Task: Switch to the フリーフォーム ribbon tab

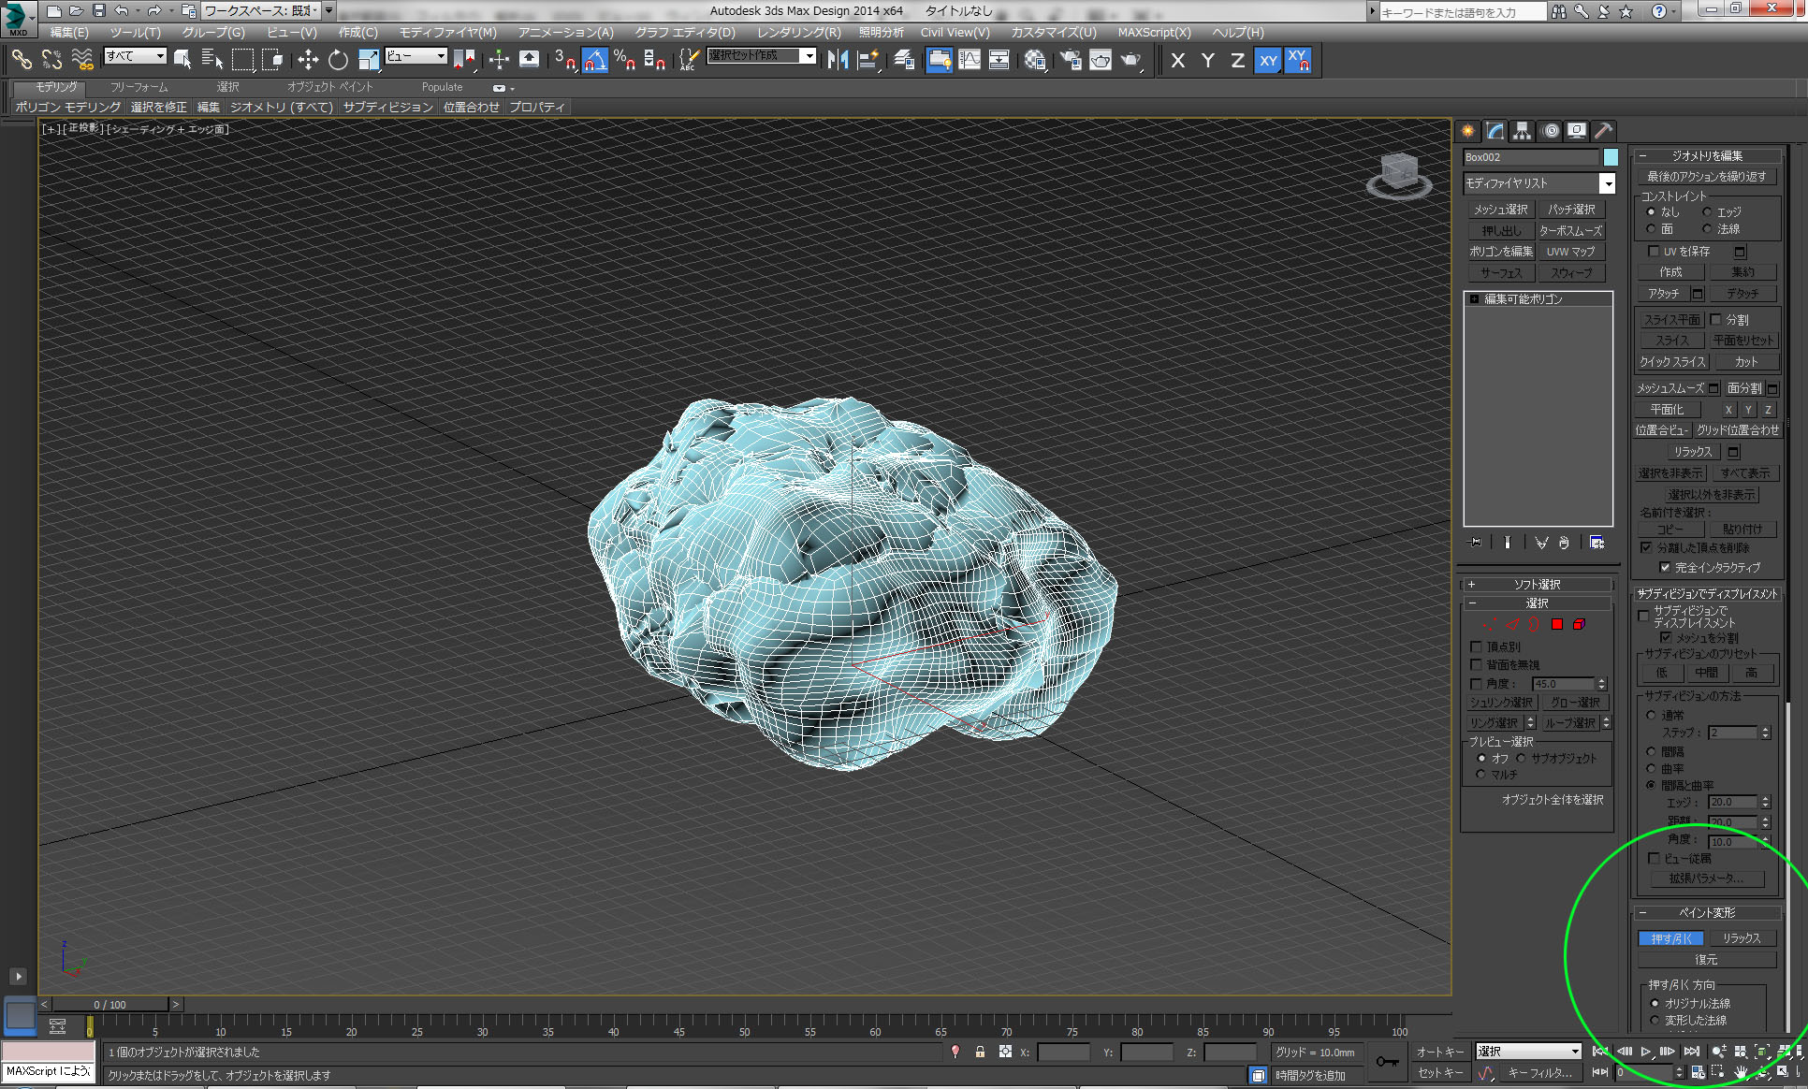Action: click(139, 87)
